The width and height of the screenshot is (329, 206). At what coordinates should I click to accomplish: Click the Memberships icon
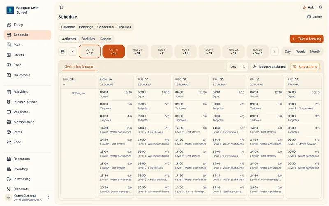point(9,122)
